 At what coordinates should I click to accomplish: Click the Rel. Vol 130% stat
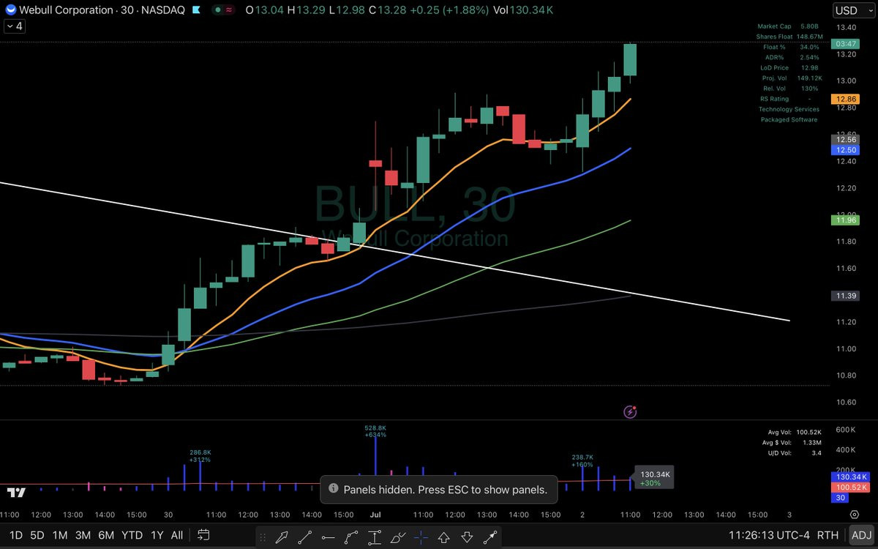(789, 88)
